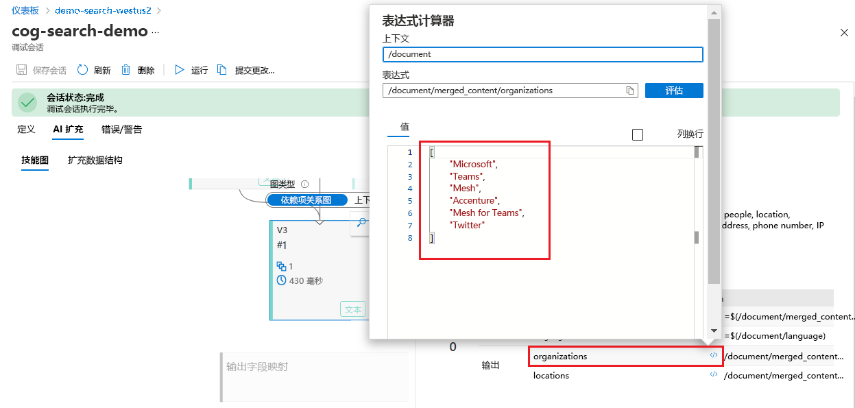The width and height of the screenshot is (855, 408).
Task: Click the 依赖项关系图 toggle pill
Action: [x=306, y=200]
